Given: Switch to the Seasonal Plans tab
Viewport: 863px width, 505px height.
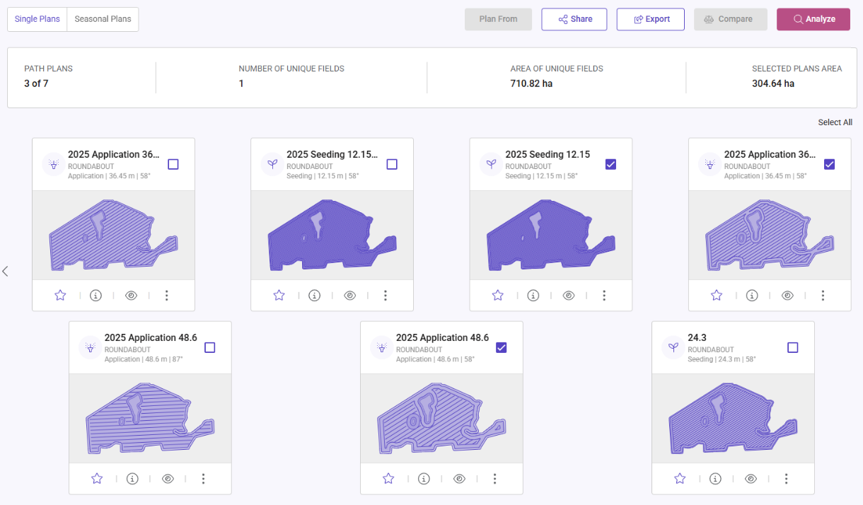Looking at the screenshot, I should [x=103, y=19].
